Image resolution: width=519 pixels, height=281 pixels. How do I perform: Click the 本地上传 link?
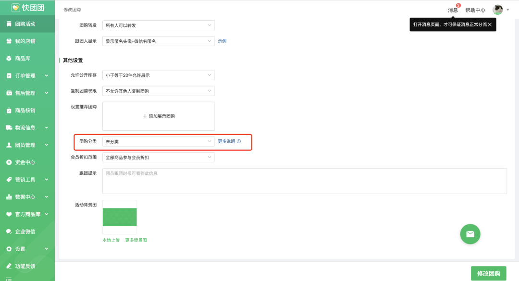click(x=111, y=240)
